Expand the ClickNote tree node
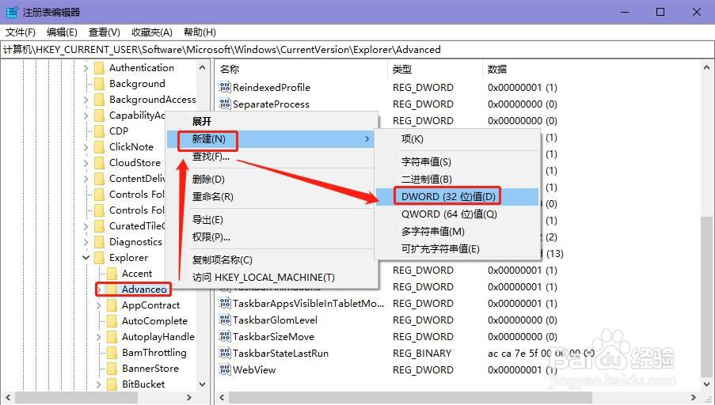 click(x=86, y=146)
